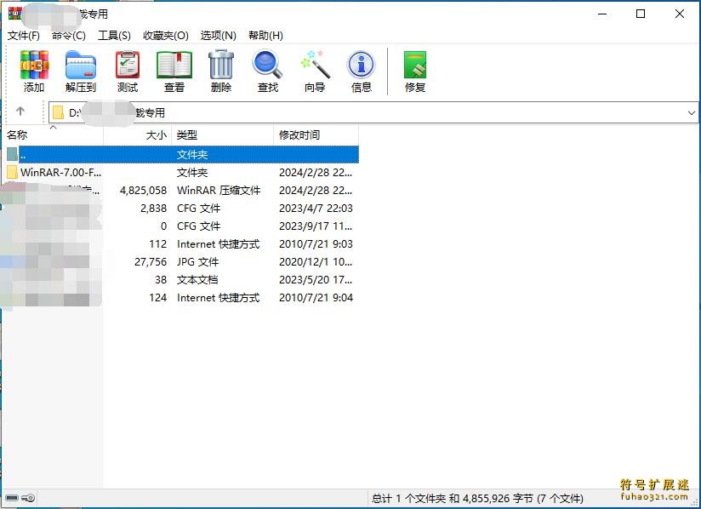The image size is (701, 509).
Task: Sort by Name (名称) column header
Action: pos(54,134)
